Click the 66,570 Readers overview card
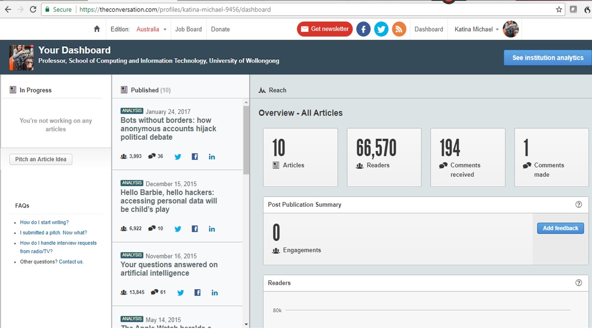 384,157
